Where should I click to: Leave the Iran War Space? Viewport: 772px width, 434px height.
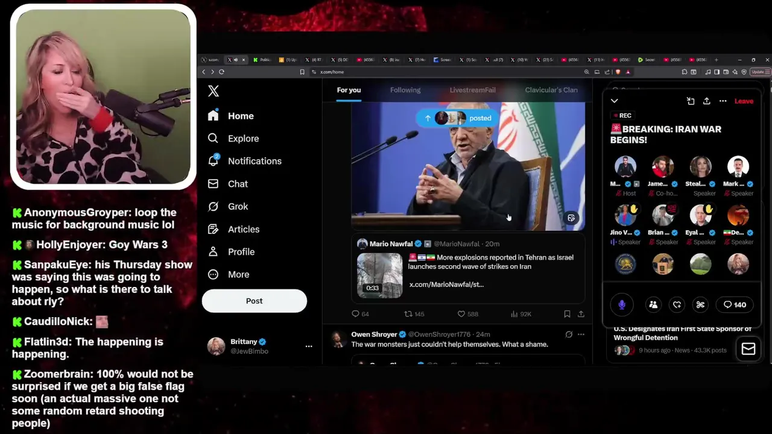pos(744,101)
